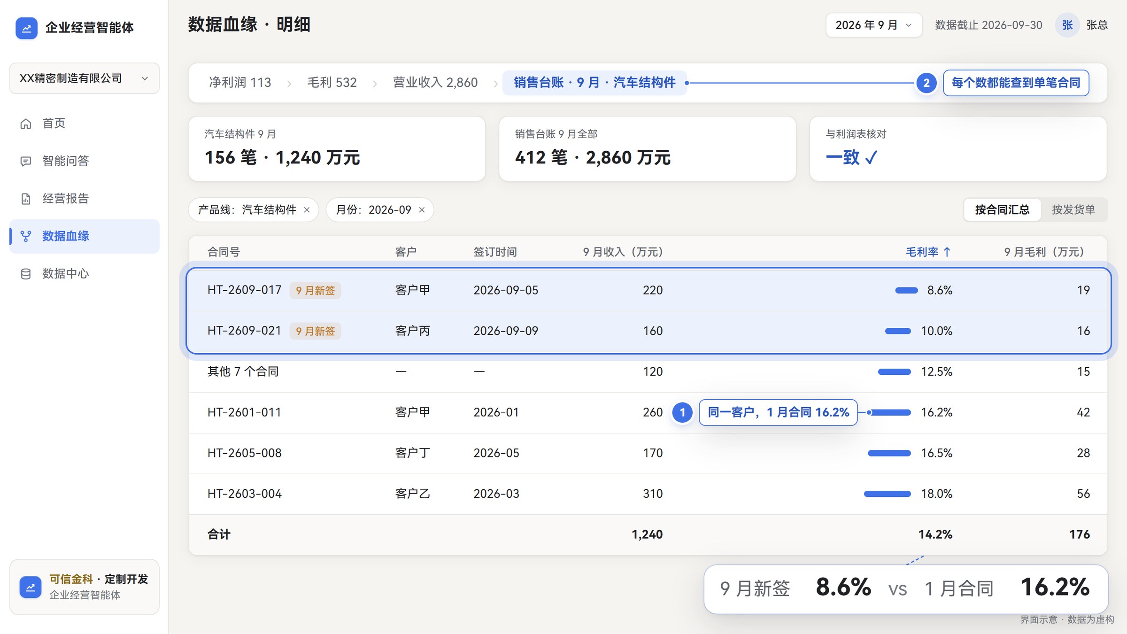Navigate to 毛利 532 breadcrumb

pos(332,83)
